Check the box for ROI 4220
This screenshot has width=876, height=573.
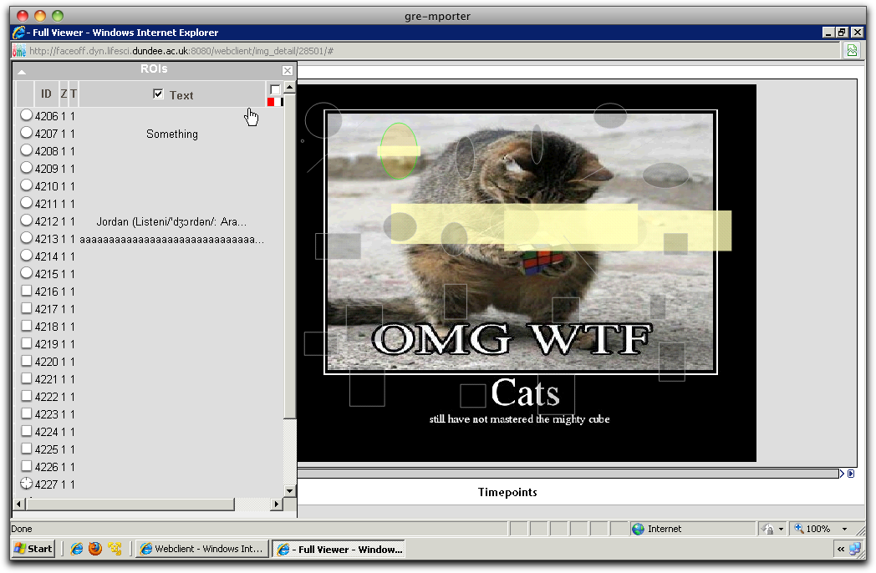(26, 361)
